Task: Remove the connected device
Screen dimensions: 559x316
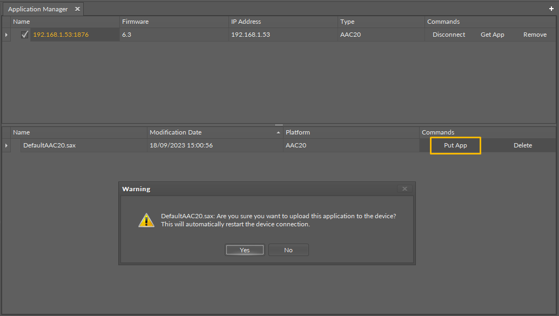Action: tap(535, 35)
